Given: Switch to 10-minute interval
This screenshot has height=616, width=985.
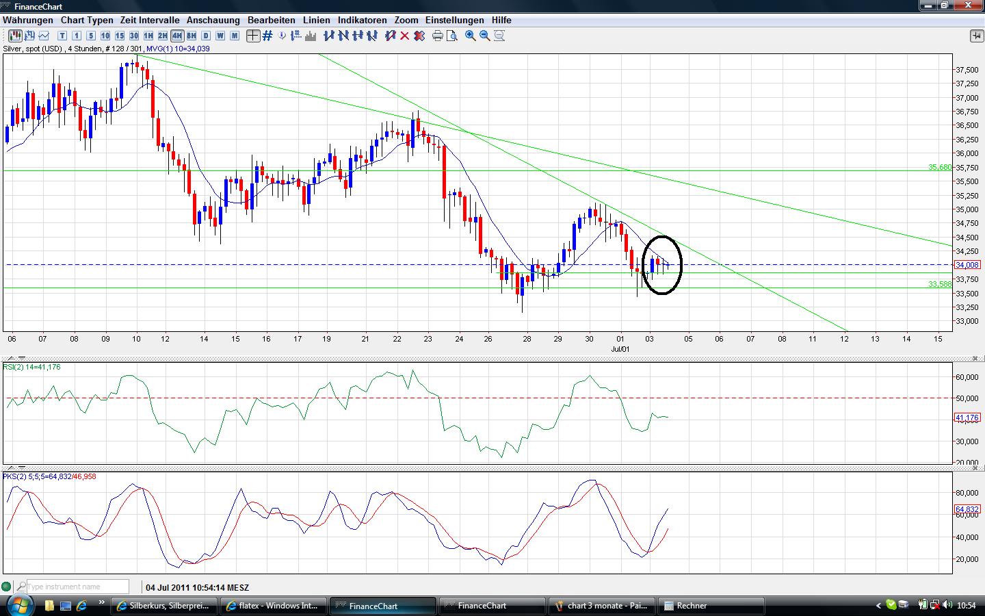Looking at the screenshot, I should tap(105, 36).
